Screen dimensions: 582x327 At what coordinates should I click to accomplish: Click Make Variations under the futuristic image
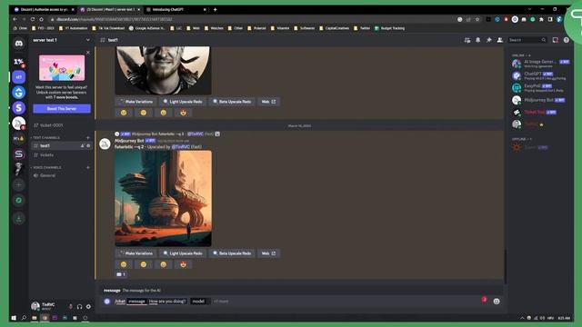click(x=135, y=253)
